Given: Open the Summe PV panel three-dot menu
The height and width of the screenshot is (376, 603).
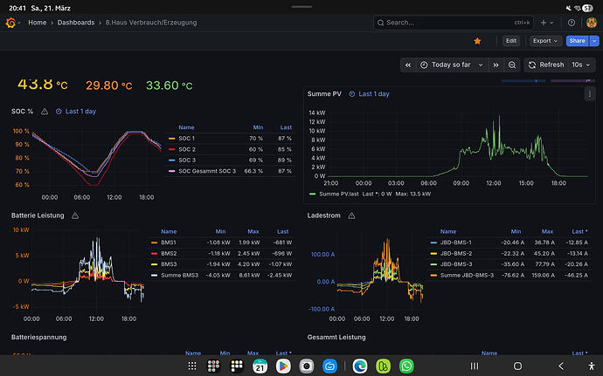Looking at the screenshot, I should coord(588,93).
